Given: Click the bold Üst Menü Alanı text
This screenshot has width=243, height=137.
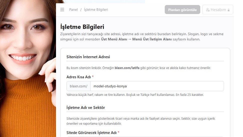Looking at the screenshot, I should [x=115, y=39].
